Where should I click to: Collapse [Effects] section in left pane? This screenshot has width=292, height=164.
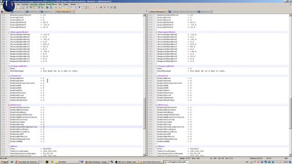pyautogui.click(x=9, y=105)
